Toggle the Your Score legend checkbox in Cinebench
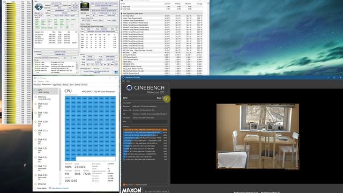343x193 pixels. (124, 184)
